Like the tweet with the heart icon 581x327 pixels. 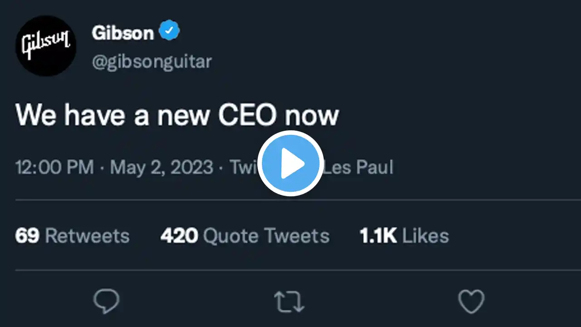[471, 302]
